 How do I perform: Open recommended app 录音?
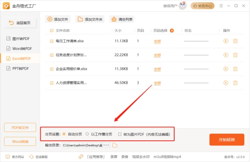[125, 157]
